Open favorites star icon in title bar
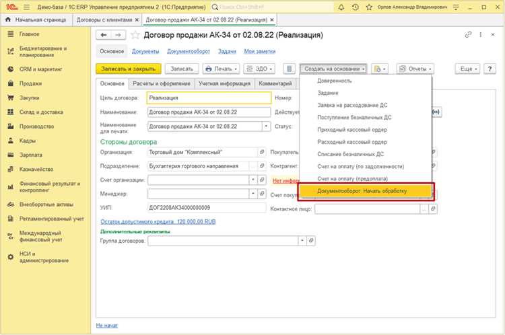The height and width of the screenshot is (335, 505). pyautogui.click(x=369, y=7)
